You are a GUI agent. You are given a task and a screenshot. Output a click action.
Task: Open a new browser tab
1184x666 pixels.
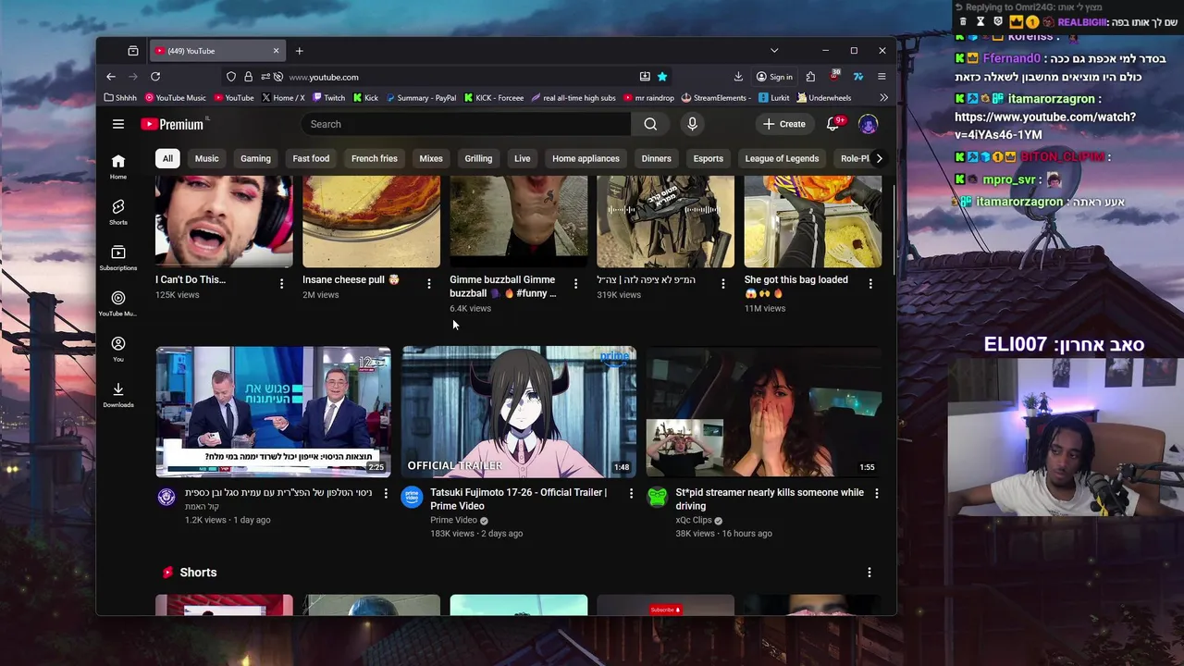click(x=299, y=51)
